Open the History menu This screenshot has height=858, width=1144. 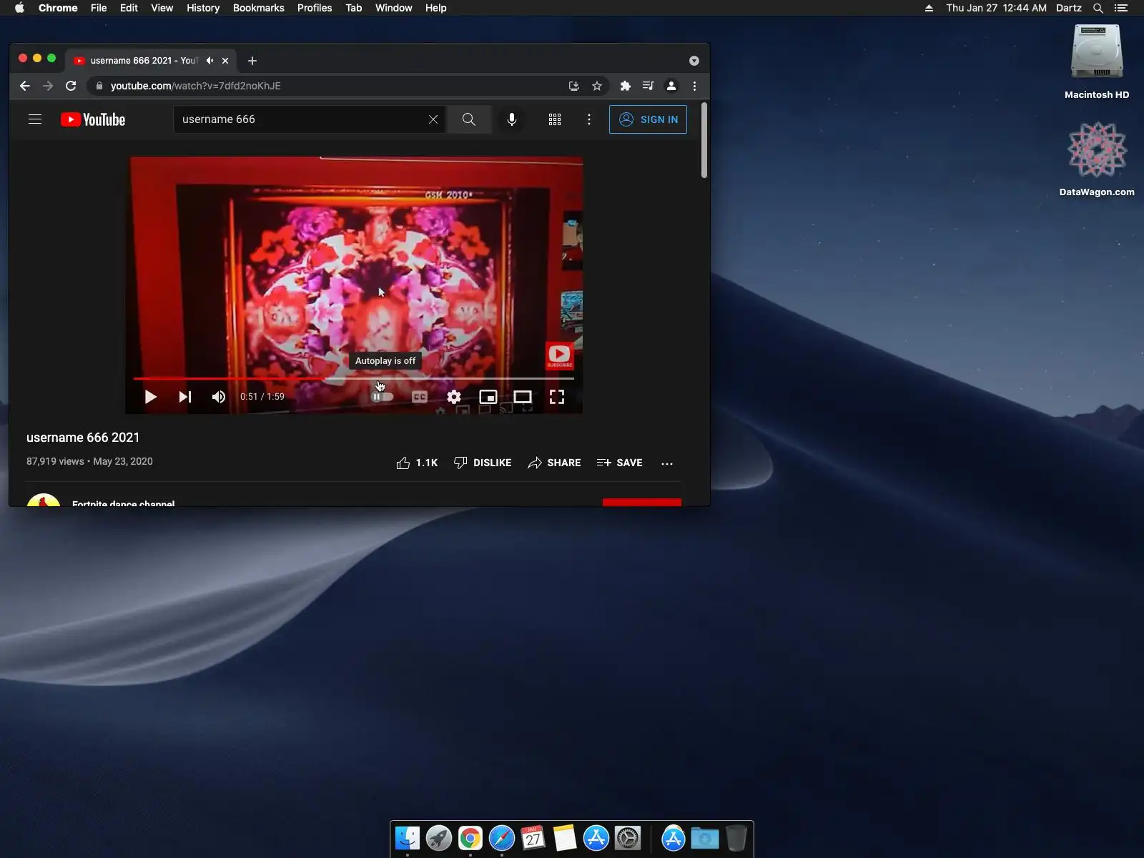pos(203,8)
